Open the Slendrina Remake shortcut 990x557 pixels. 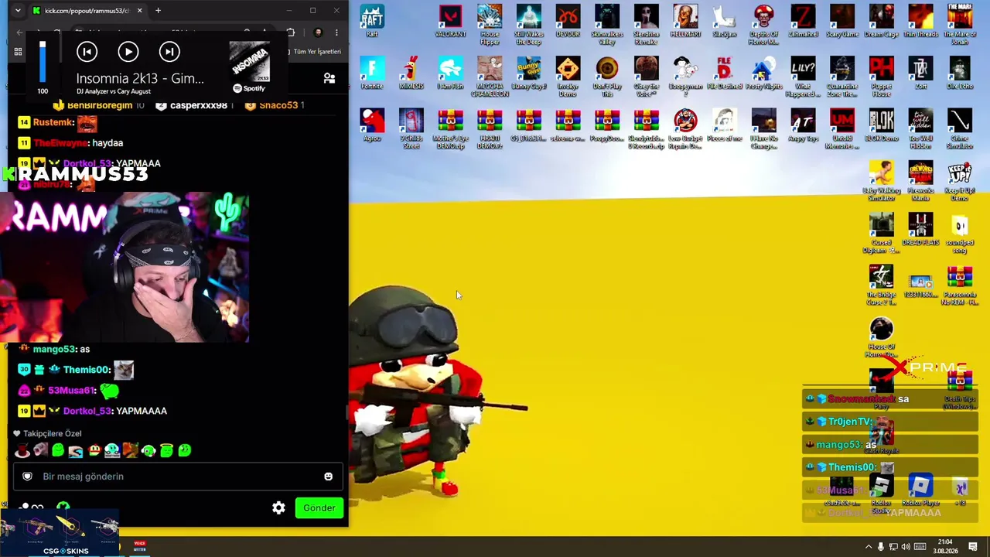coord(646,25)
